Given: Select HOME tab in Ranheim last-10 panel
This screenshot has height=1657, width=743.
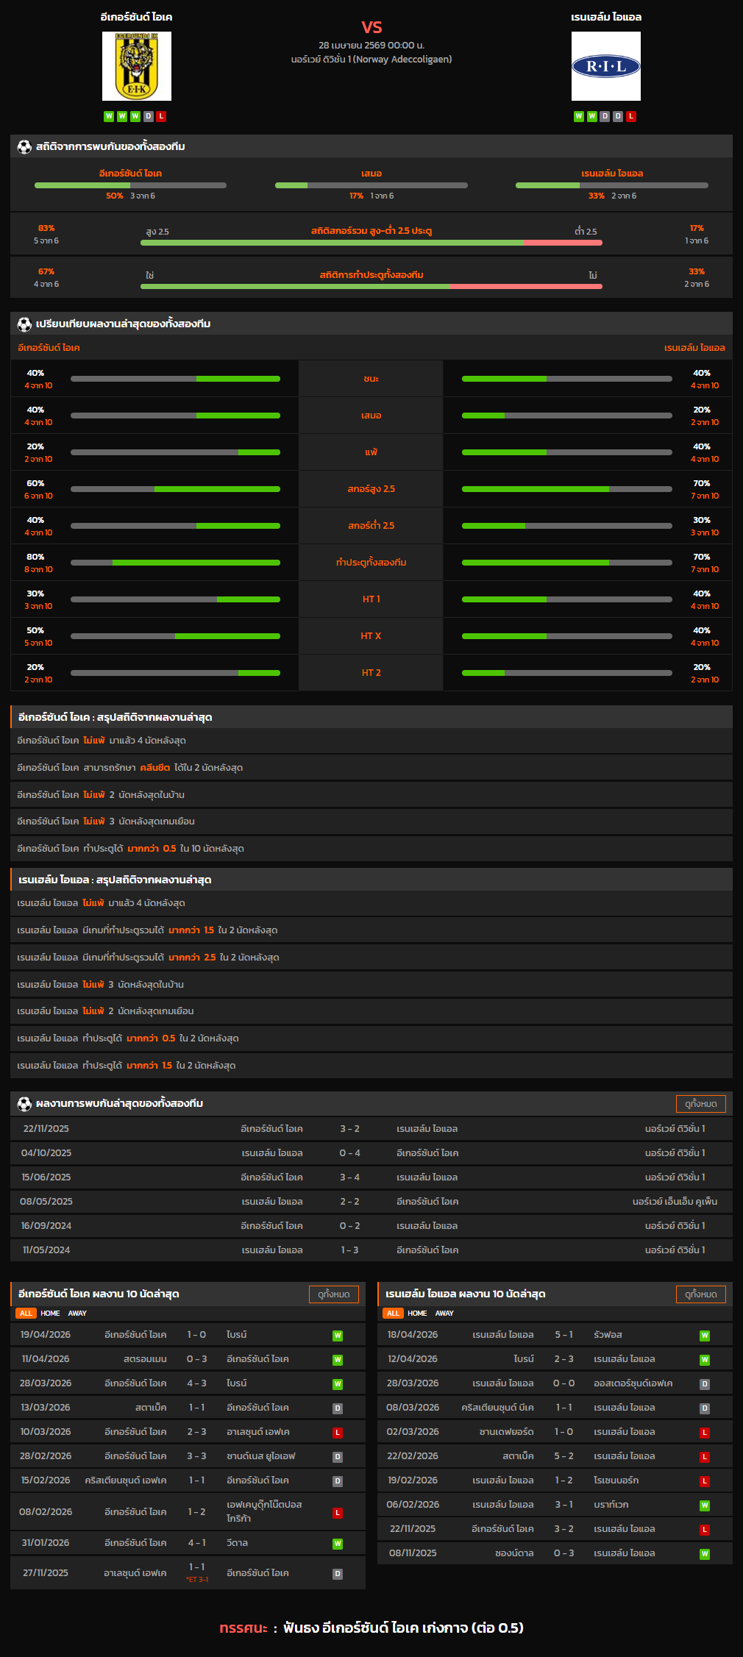Looking at the screenshot, I should coord(417,1314).
